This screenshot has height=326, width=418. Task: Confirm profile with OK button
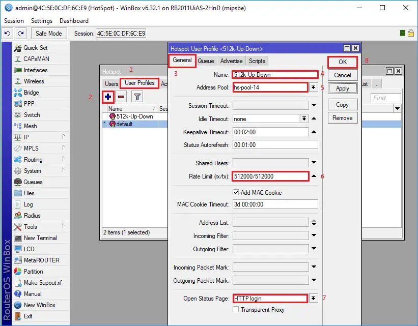pyautogui.click(x=343, y=62)
